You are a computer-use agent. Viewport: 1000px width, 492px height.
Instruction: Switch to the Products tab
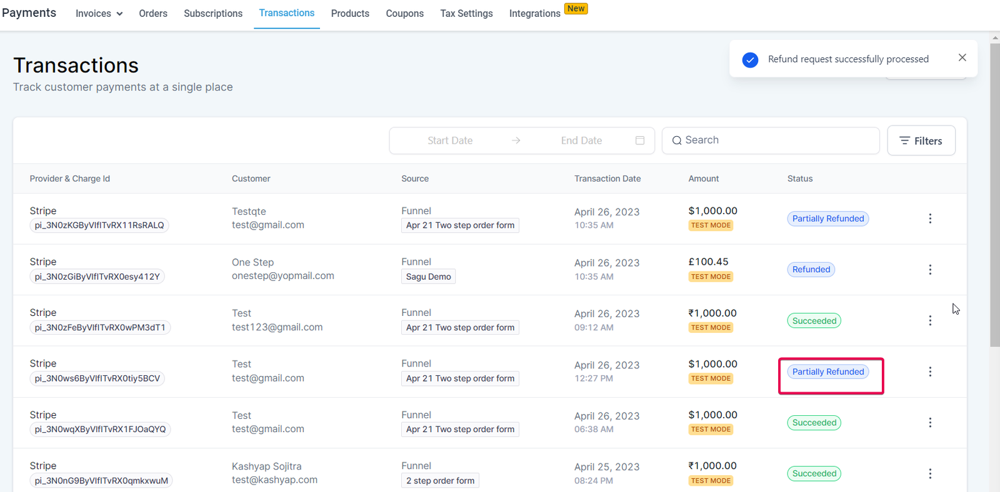click(350, 14)
